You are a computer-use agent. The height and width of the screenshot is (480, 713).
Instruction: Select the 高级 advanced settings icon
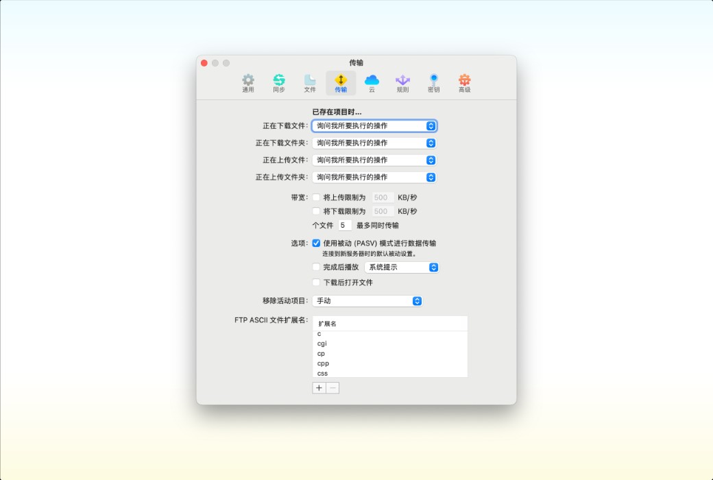[464, 82]
